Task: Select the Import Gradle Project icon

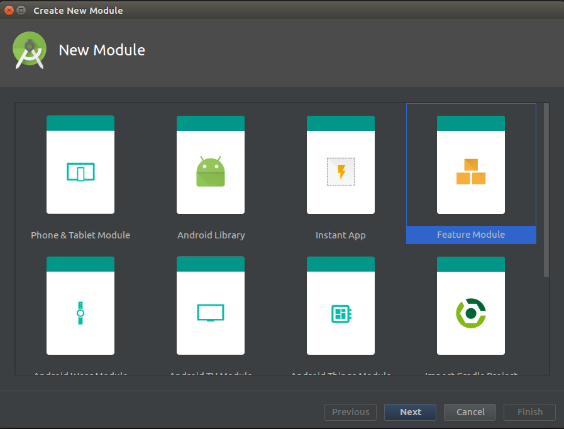Action: pos(471,313)
